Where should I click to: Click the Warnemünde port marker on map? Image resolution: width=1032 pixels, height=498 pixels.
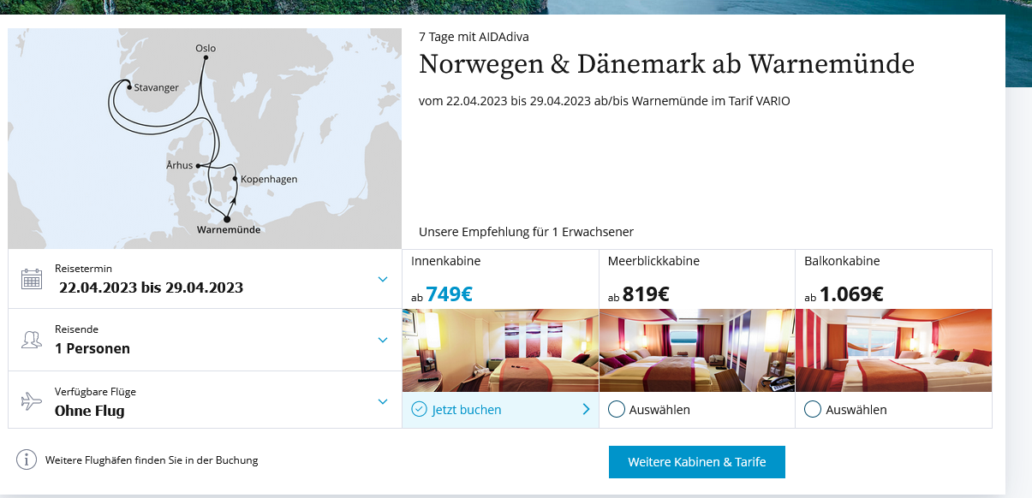[x=227, y=219]
